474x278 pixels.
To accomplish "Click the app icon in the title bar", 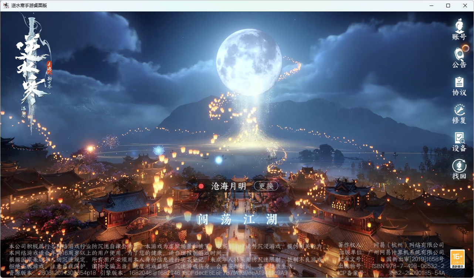I will pyautogui.click(x=6, y=6).
